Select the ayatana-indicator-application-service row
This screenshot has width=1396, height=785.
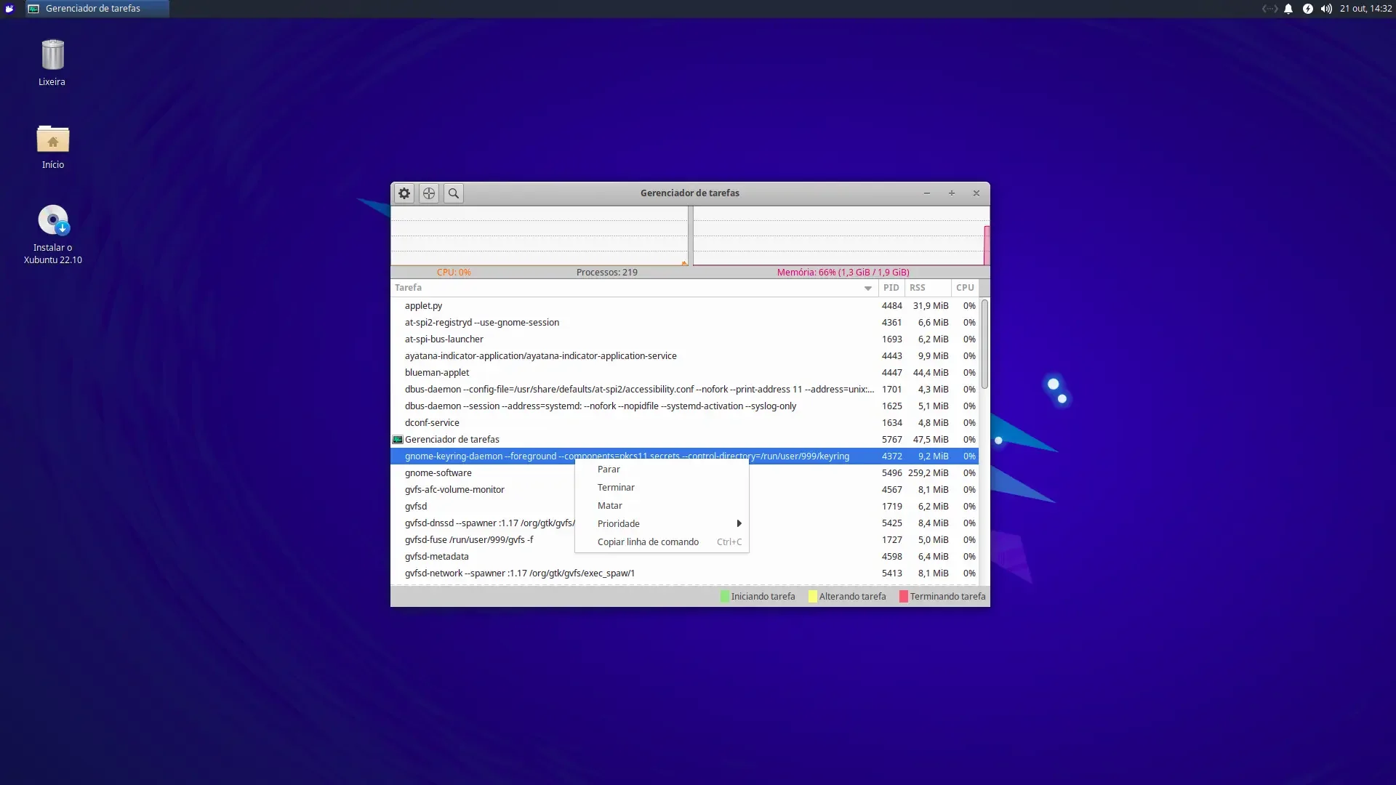(x=684, y=356)
